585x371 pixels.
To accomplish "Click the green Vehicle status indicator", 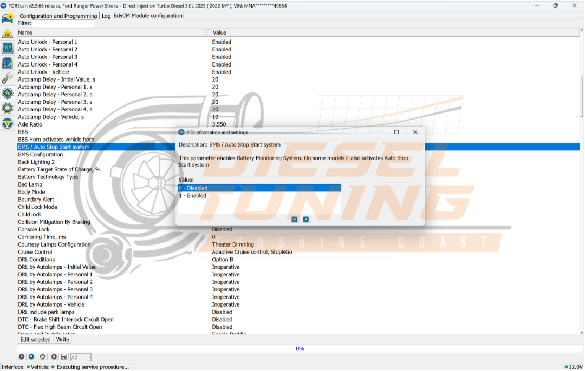I will click(53, 367).
